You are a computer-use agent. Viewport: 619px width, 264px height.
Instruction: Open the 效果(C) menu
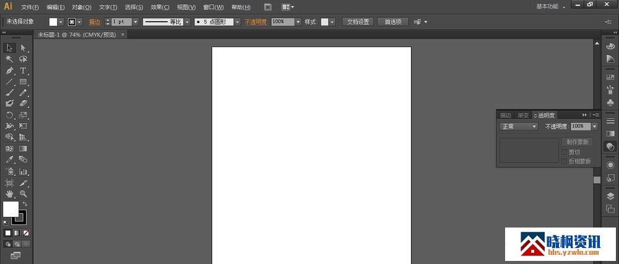[x=160, y=7]
